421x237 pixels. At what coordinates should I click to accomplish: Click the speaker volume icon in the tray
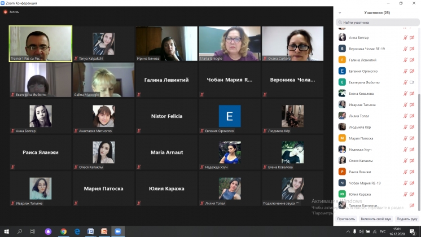point(361,231)
